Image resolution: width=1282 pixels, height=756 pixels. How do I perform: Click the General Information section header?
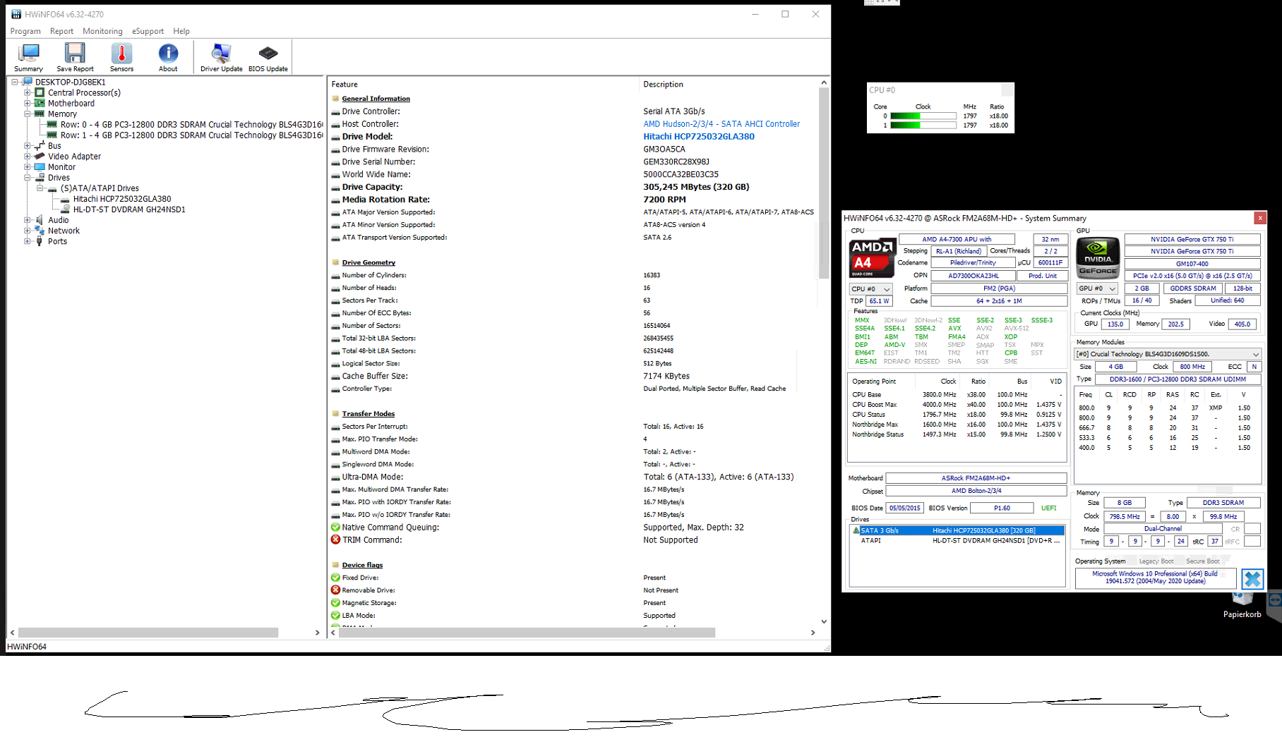pyautogui.click(x=376, y=99)
